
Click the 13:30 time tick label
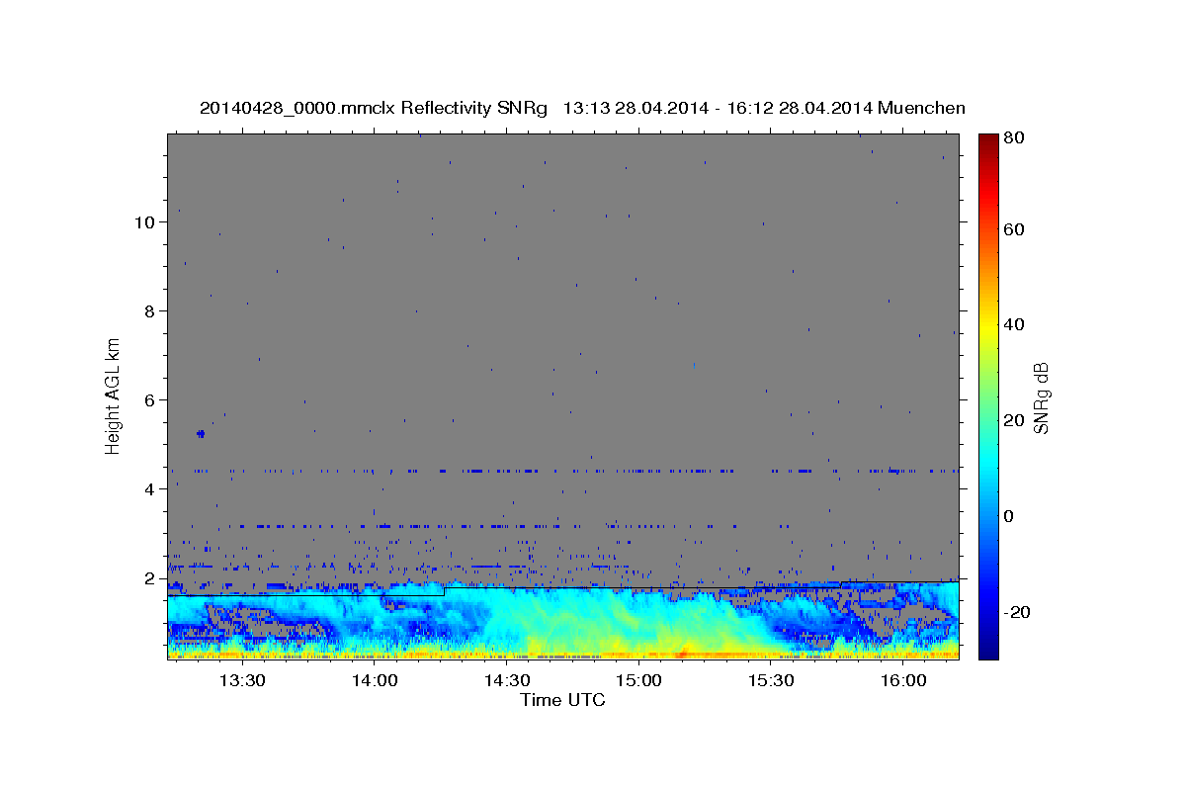tap(241, 680)
